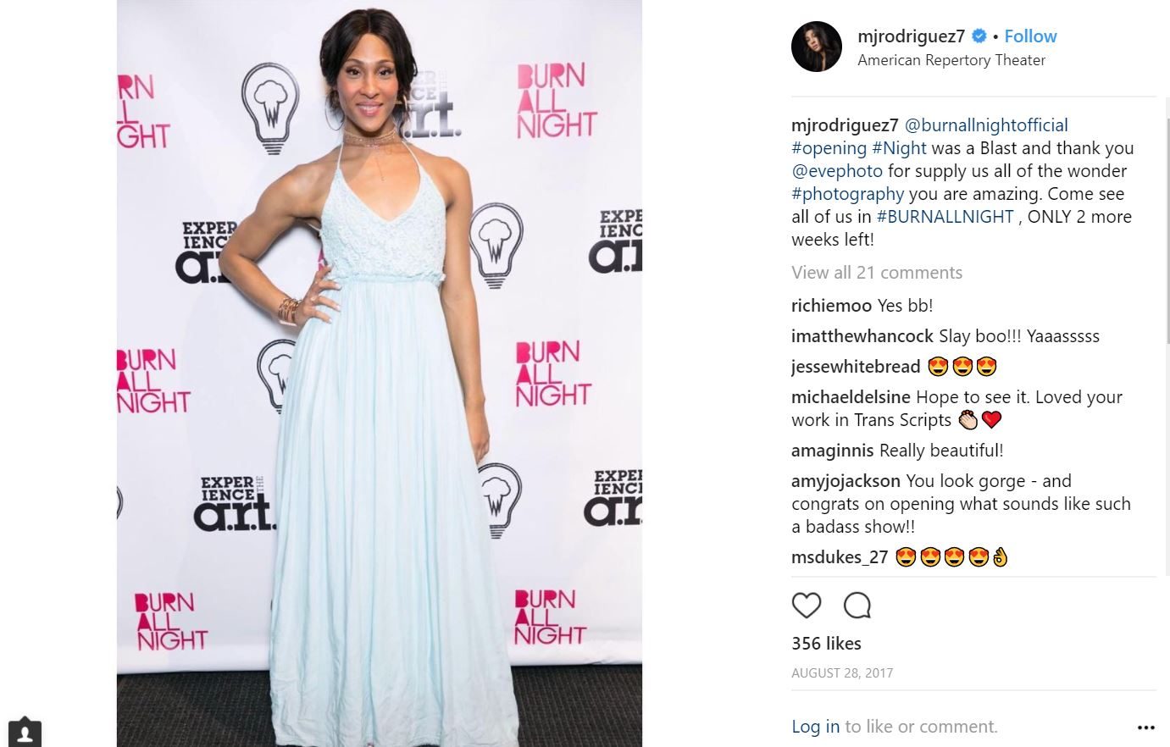
Task: Open the @evephoto mention
Action: 837,171
